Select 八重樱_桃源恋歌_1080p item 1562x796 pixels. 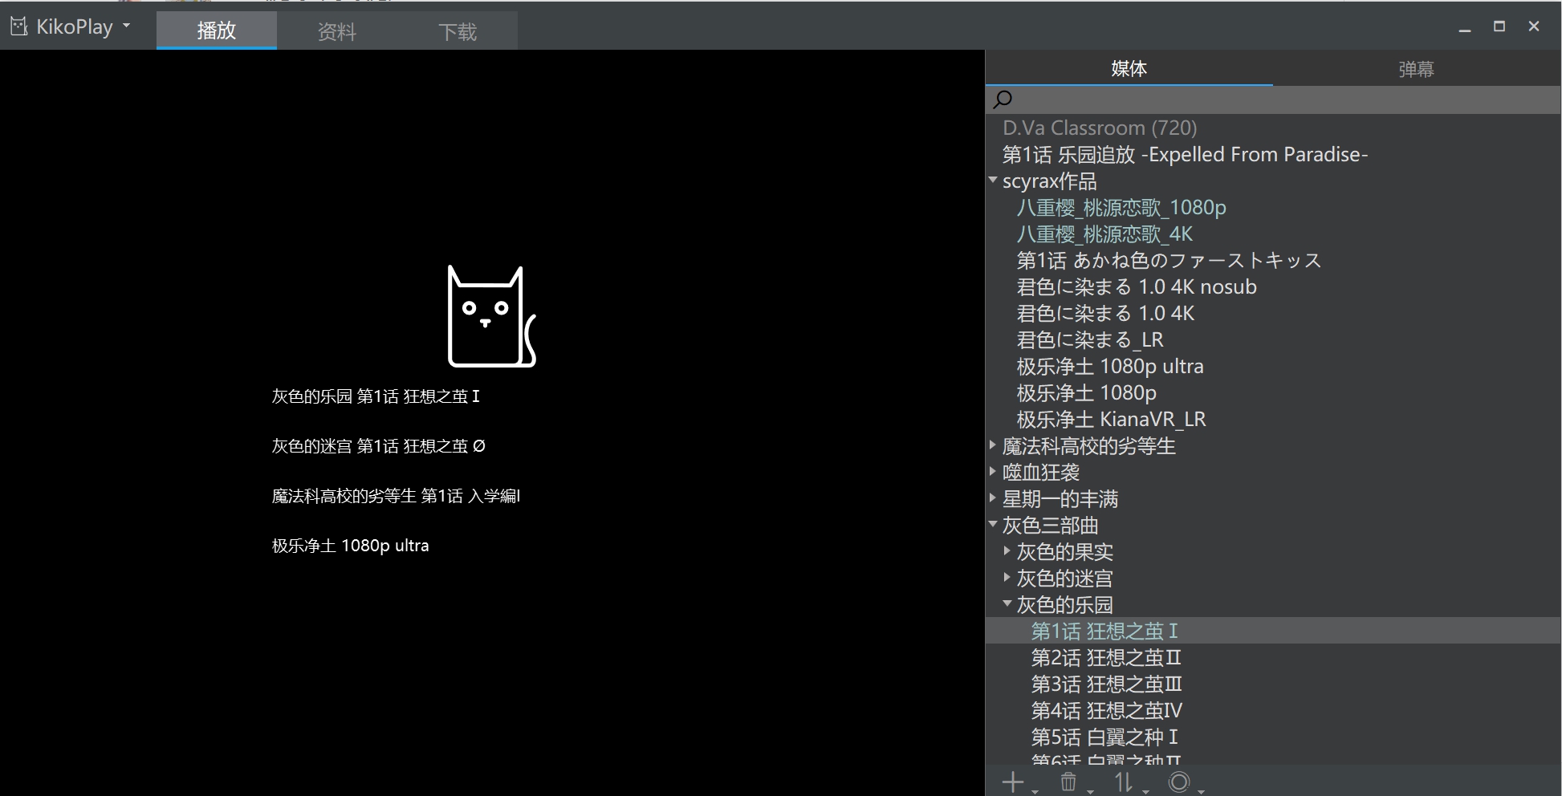pyautogui.click(x=1121, y=207)
